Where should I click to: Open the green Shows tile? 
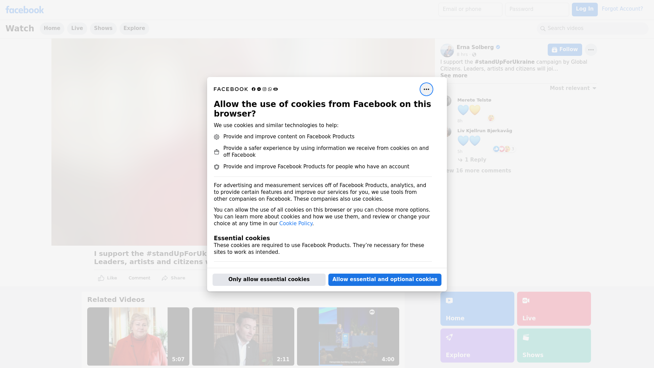click(554, 346)
